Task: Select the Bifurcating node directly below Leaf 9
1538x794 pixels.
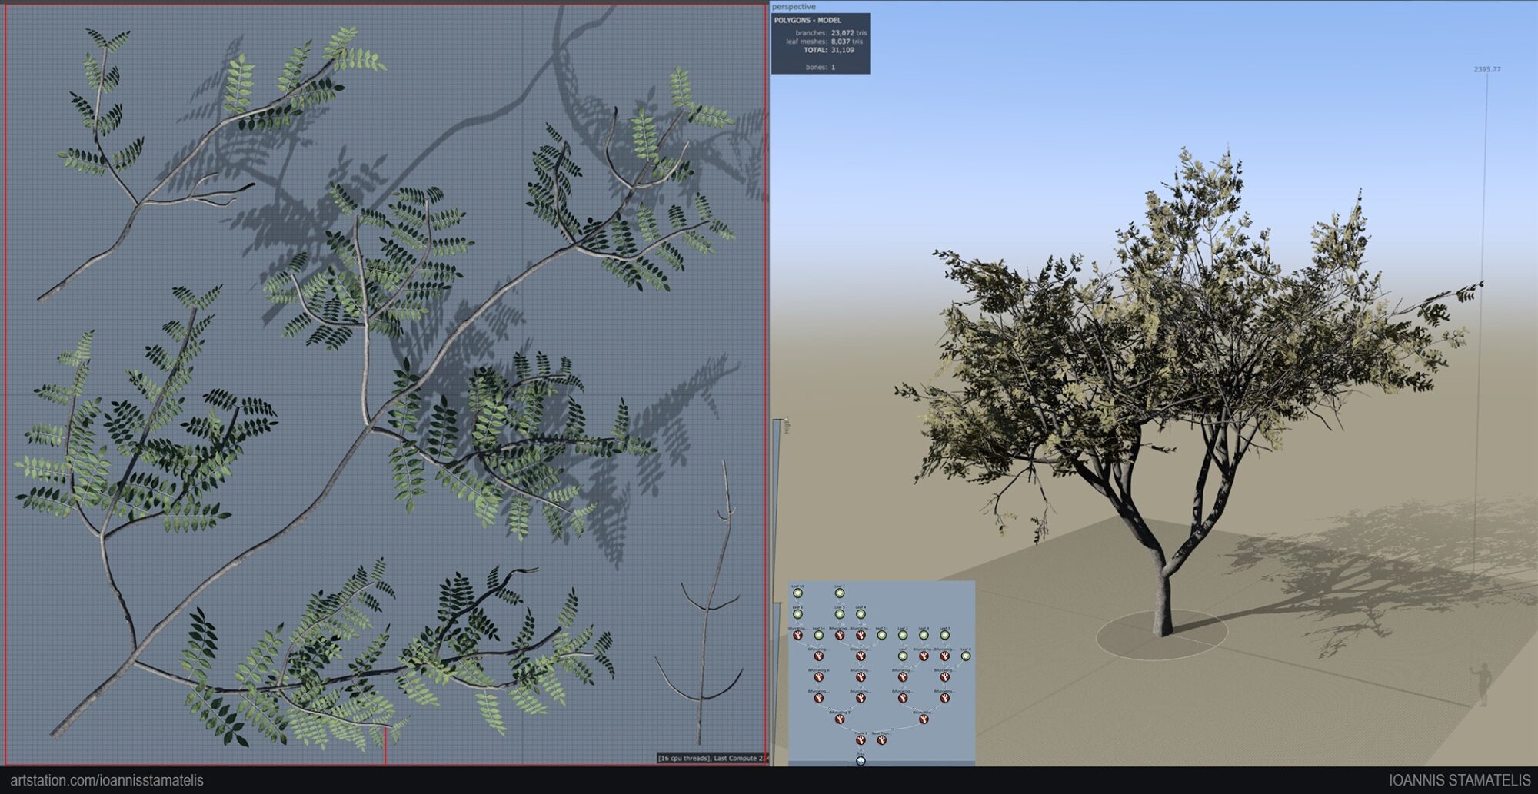Action: click(924, 656)
